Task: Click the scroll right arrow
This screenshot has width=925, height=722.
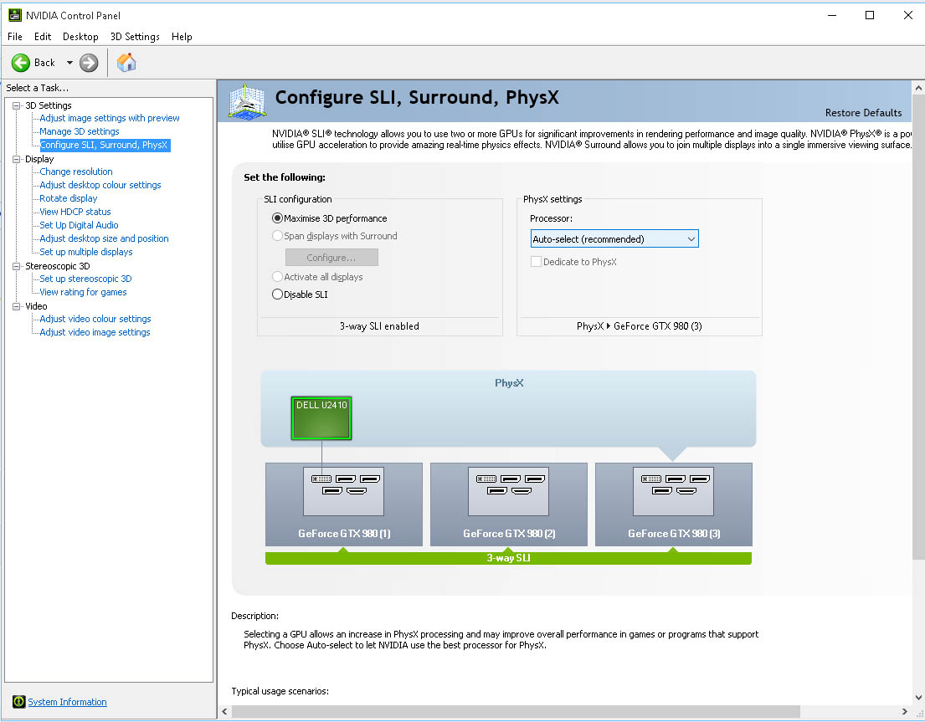Action: coord(904,711)
